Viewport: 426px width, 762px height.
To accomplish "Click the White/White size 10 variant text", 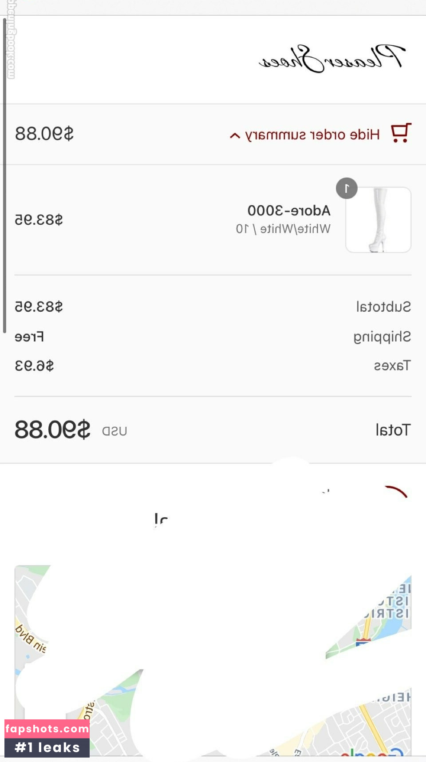I will coord(283,229).
